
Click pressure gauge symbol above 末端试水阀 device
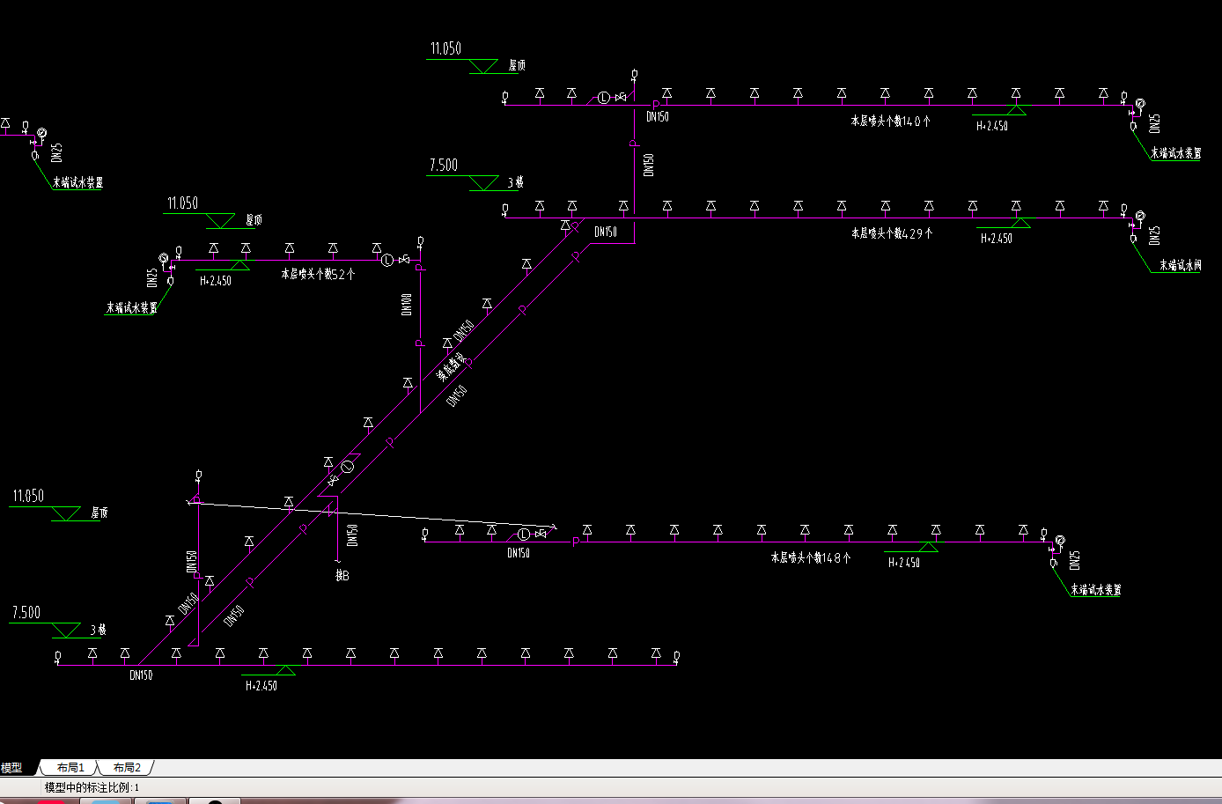coord(1140,216)
